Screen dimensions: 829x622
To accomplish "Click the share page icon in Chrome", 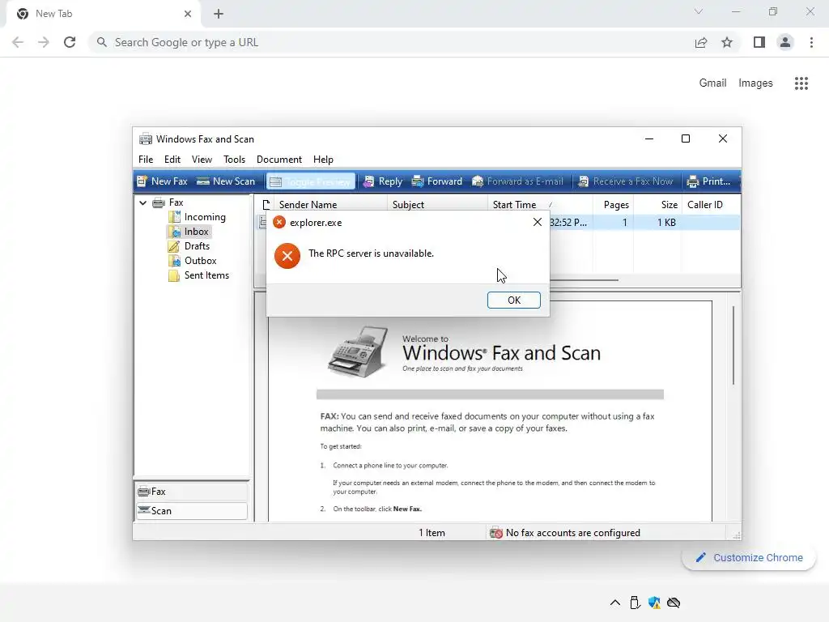I will 701,42.
